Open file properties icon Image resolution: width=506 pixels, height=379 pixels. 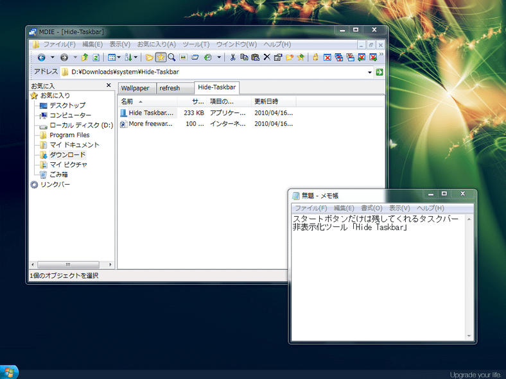[x=278, y=57]
